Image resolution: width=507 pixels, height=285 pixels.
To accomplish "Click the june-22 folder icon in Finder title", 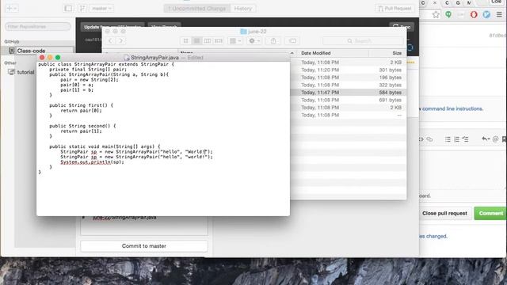I will point(243,32).
